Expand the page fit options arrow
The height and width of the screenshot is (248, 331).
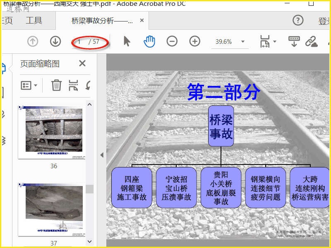[x=275, y=42]
